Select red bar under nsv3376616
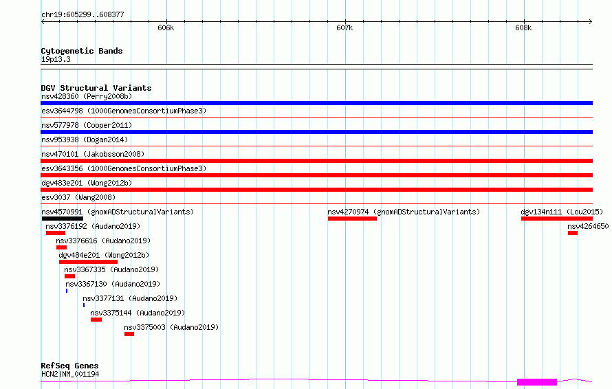612x389 pixels. 61,247
